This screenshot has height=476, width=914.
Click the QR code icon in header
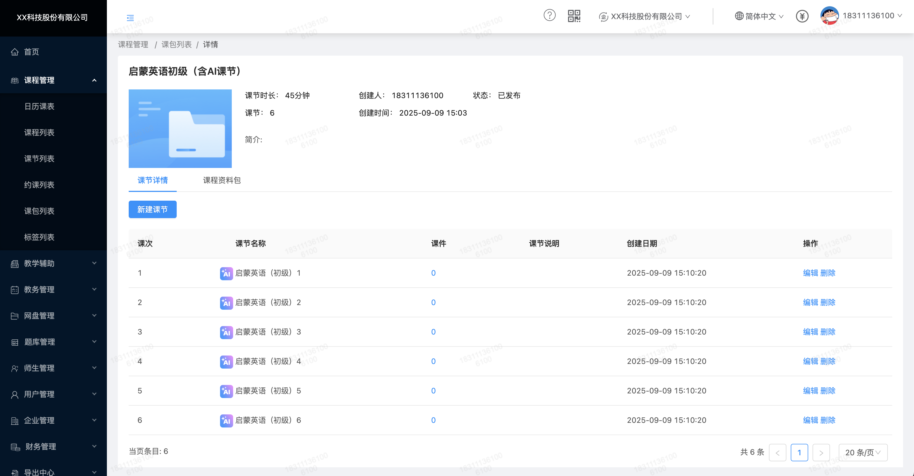(574, 16)
